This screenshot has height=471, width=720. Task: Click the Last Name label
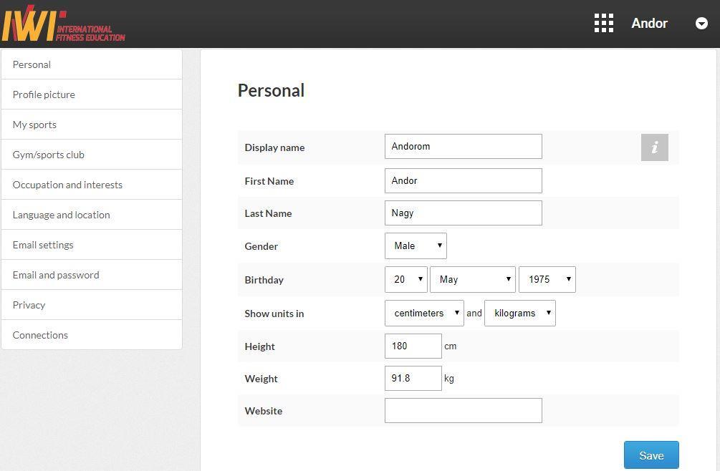pyautogui.click(x=268, y=213)
